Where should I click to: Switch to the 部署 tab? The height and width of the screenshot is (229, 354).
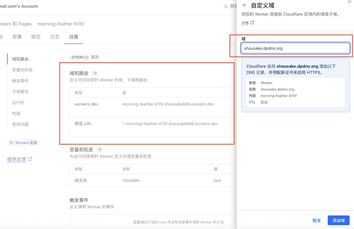point(17,37)
